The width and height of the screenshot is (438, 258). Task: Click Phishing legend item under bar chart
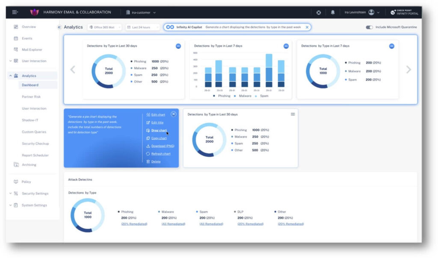pos(222,96)
